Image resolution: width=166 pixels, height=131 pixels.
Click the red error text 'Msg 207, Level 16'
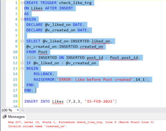coord(23,122)
